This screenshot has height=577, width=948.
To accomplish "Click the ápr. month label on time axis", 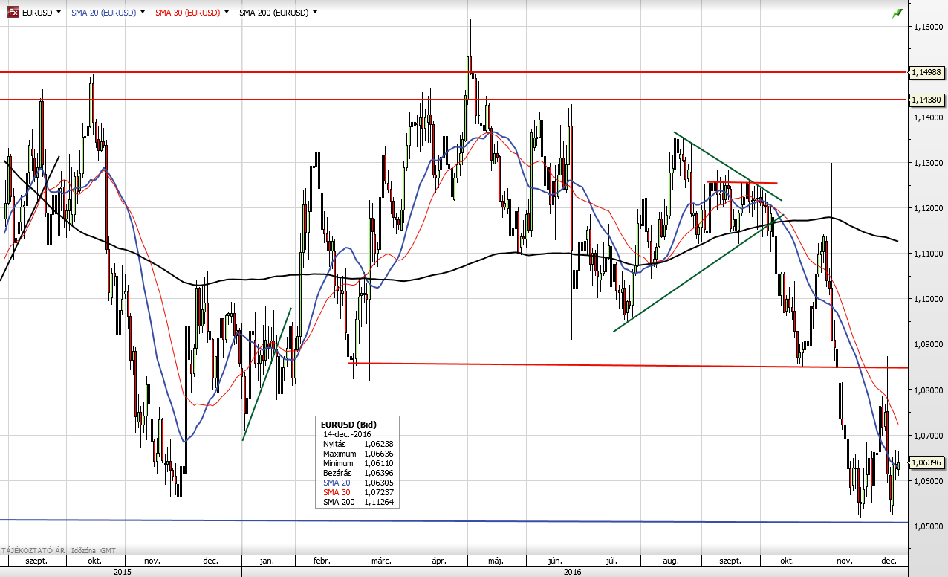I will tap(440, 561).
